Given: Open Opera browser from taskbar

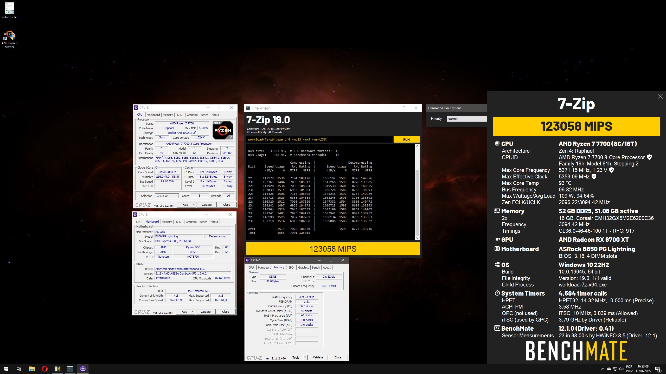Looking at the screenshot, I should click(44, 369).
